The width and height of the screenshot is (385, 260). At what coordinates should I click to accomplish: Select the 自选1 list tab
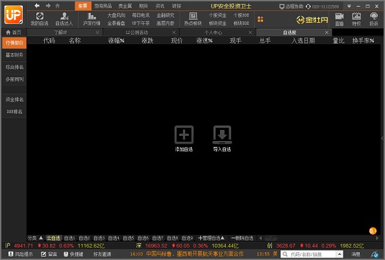(69, 238)
